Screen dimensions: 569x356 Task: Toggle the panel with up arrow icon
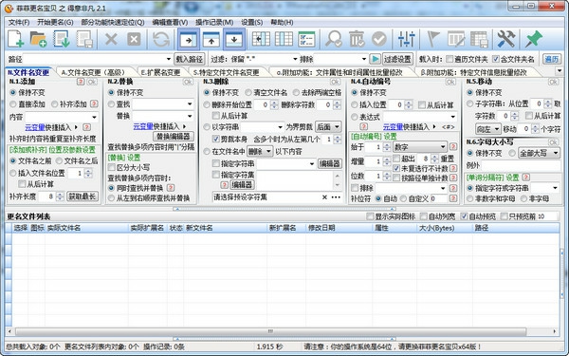tap(211, 39)
